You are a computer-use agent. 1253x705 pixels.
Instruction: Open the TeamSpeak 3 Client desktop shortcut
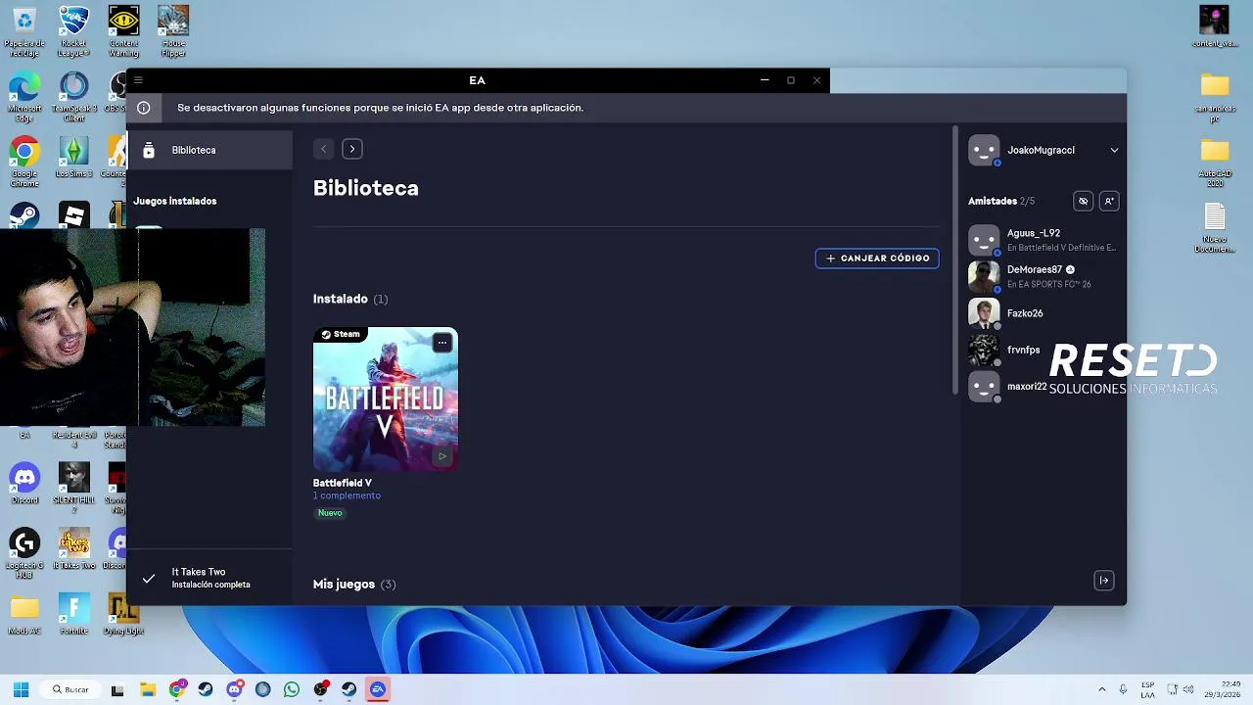[x=74, y=98]
